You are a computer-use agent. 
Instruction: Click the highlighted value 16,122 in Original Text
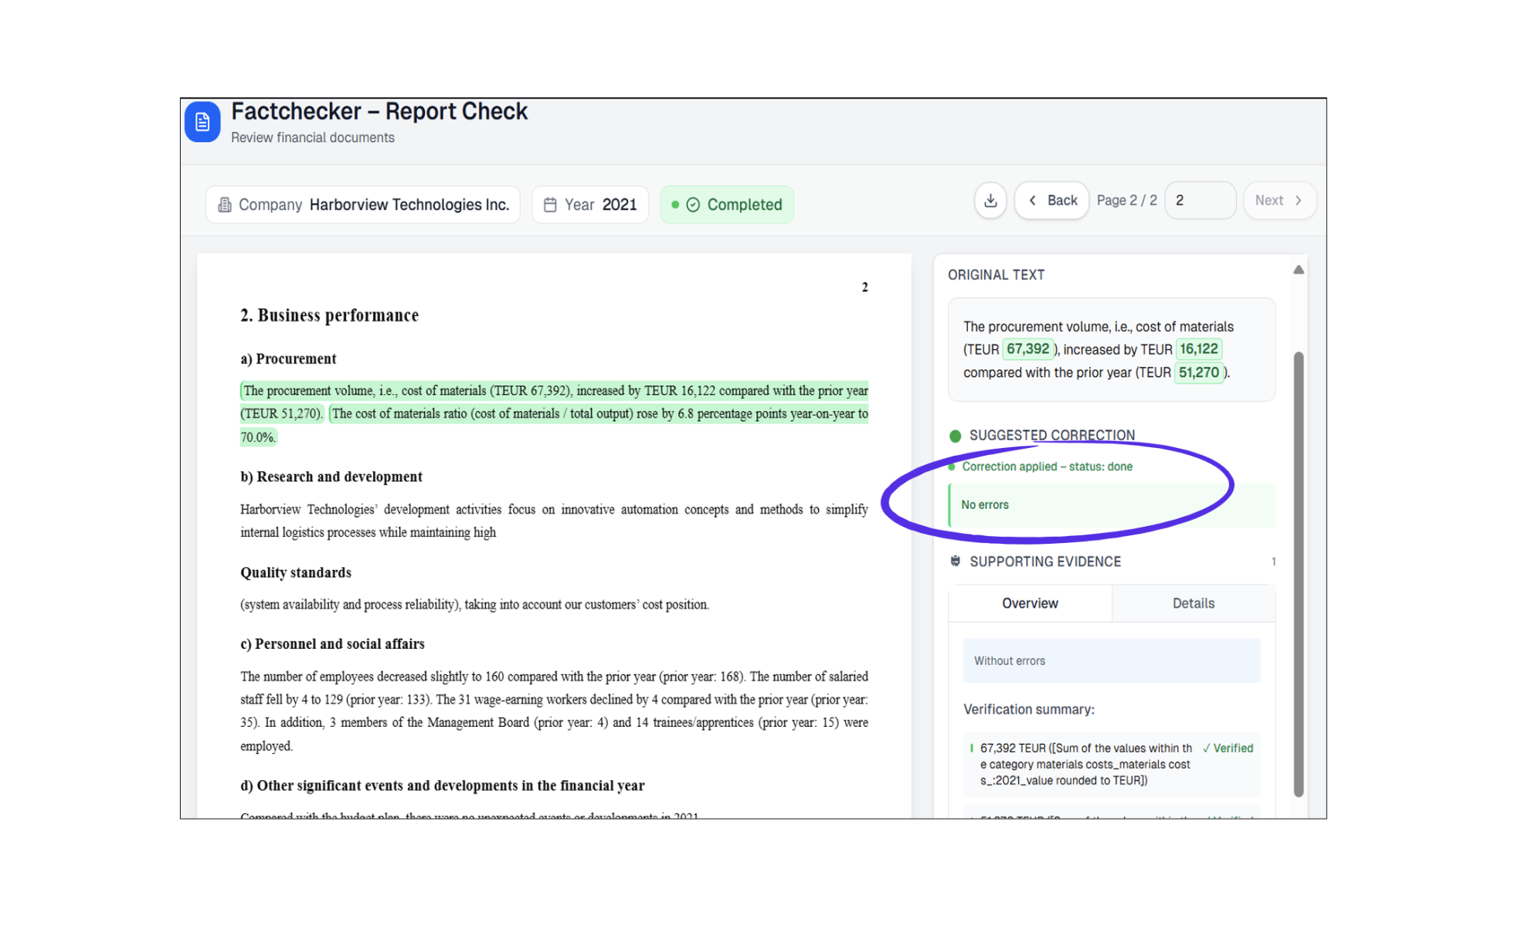(1198, 349)
